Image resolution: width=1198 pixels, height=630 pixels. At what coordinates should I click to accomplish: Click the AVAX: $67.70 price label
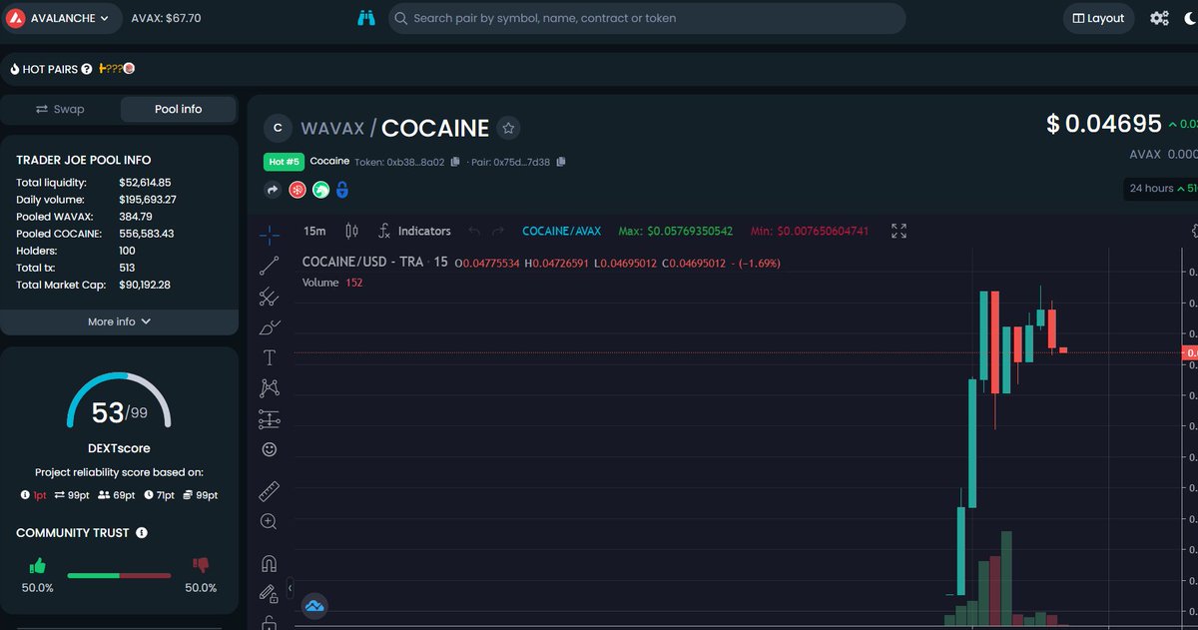166,18
